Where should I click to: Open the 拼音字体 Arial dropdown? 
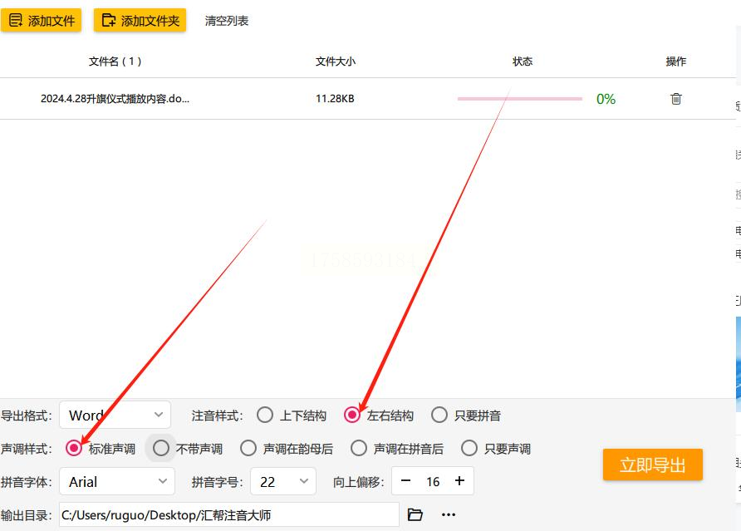pyautogui.click(x=117, y=481)
